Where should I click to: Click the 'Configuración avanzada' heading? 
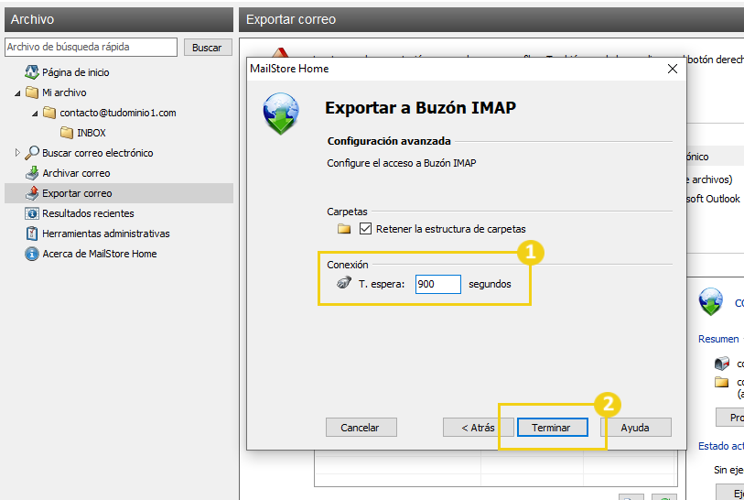click(389, 141)
